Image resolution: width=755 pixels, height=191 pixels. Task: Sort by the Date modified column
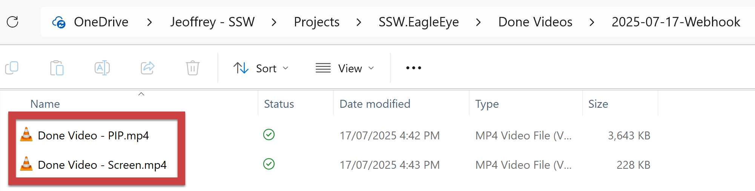375,104
